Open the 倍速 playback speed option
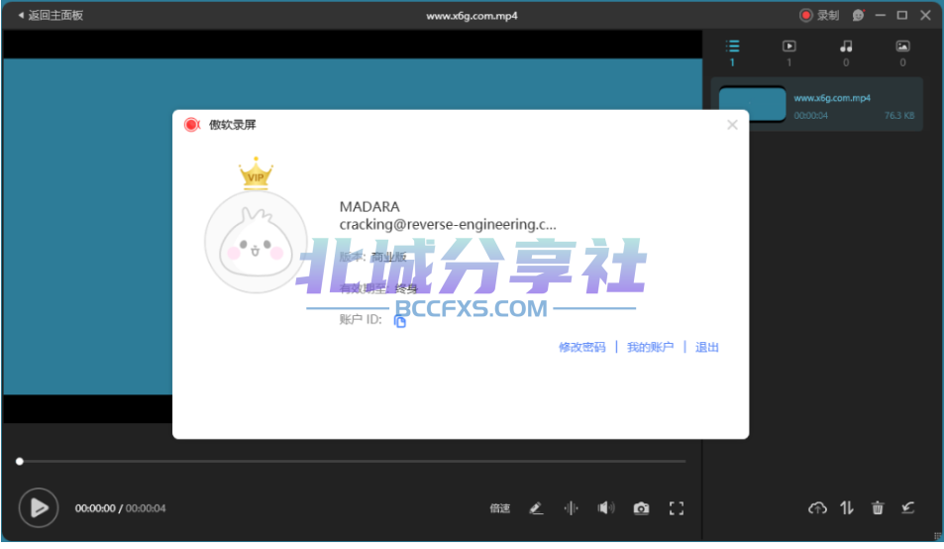This screenshot has width=944, height=549. click(x=499, y=508)
